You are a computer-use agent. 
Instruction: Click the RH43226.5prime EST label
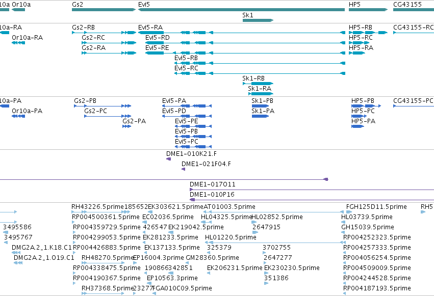click(98, 207)
